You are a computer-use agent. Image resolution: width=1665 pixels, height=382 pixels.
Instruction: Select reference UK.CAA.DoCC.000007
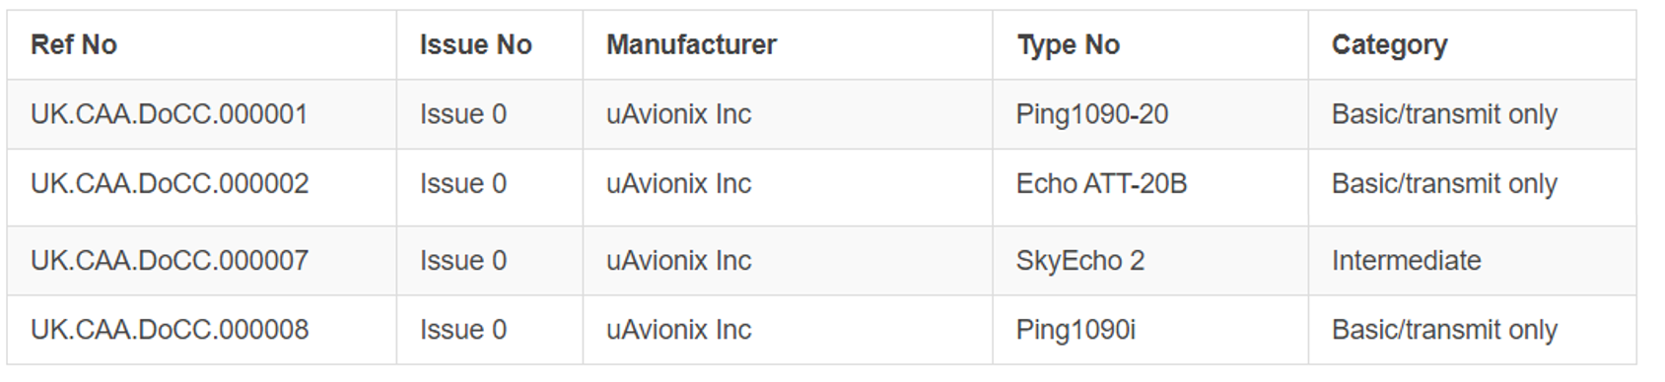(170, 261)
